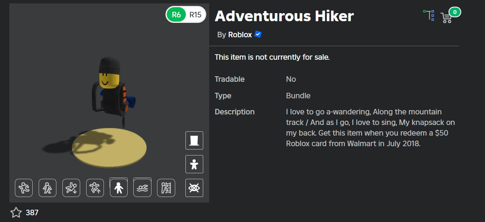The image size is (485, 222).
Task: Toggle the crossed-eye visibility button
Action: [194, 188]
